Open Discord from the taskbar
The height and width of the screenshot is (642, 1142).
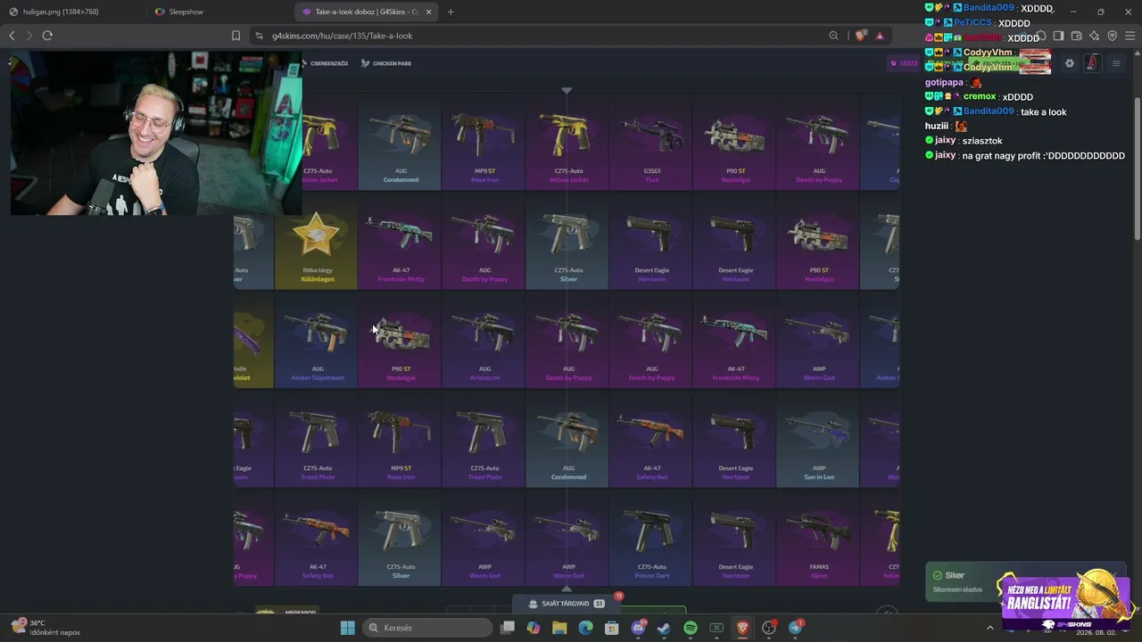pyautogui.click(x=638, y=628)
